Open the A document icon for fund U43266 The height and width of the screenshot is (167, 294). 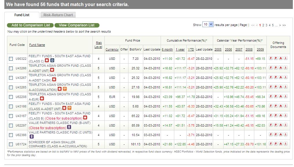pos(280,68)
